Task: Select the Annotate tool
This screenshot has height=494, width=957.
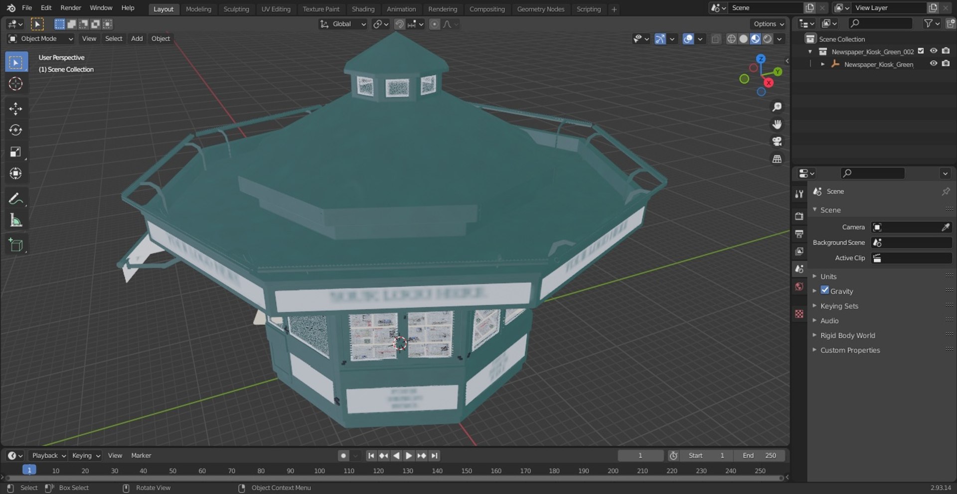Action: [x=16, y=199]
